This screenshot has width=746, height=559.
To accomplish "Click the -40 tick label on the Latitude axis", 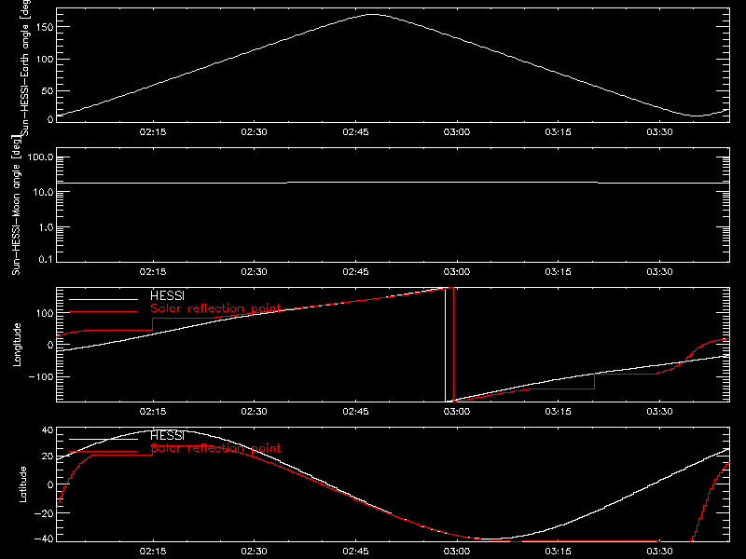I will (x=44, y=539).
